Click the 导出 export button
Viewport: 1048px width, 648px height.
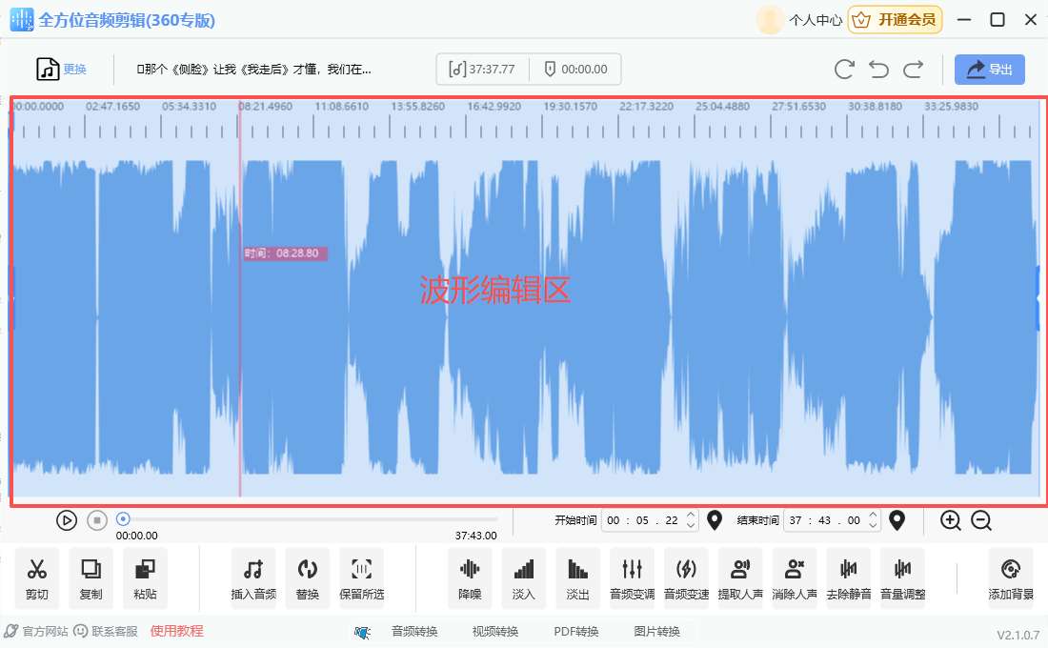(x=989, y=70)
